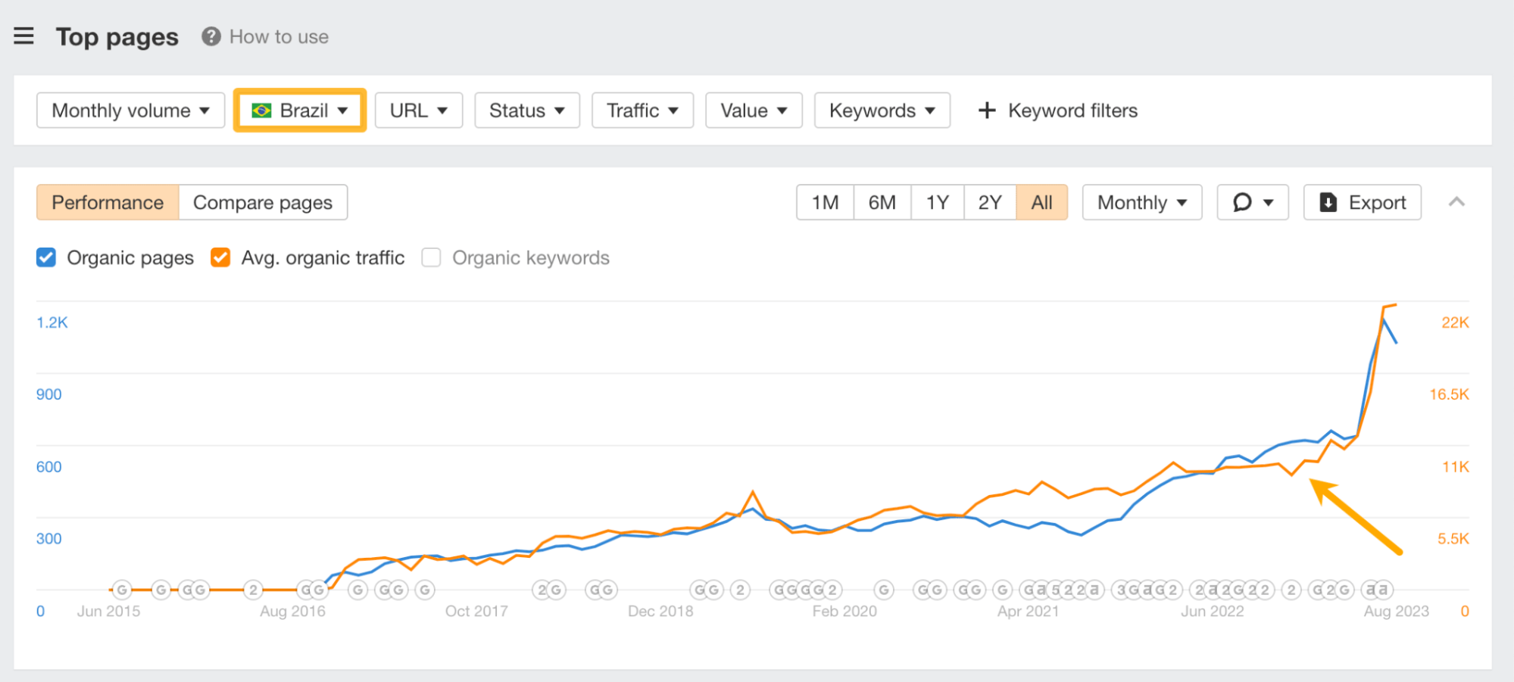The image size is (1514, 682).
Task: Switch to the Compare pages tab
Action: (263, 202)
